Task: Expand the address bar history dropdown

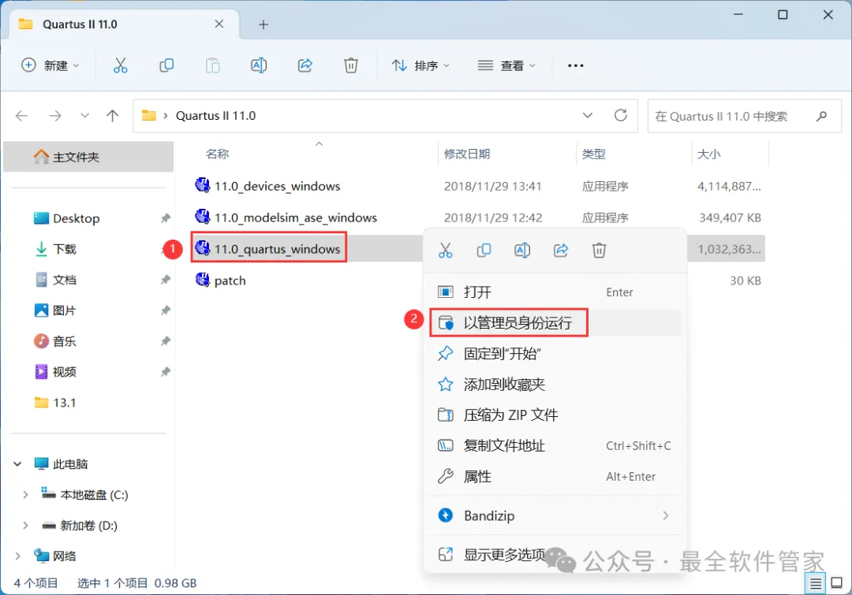Action: click(x=588, y=116)
